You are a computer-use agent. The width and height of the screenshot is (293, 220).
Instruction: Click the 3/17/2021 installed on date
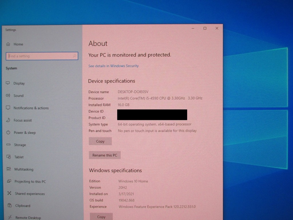click(x=126, y=194)
